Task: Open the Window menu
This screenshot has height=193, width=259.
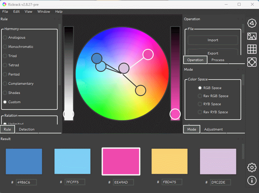Action: click(x=44, y=12)
